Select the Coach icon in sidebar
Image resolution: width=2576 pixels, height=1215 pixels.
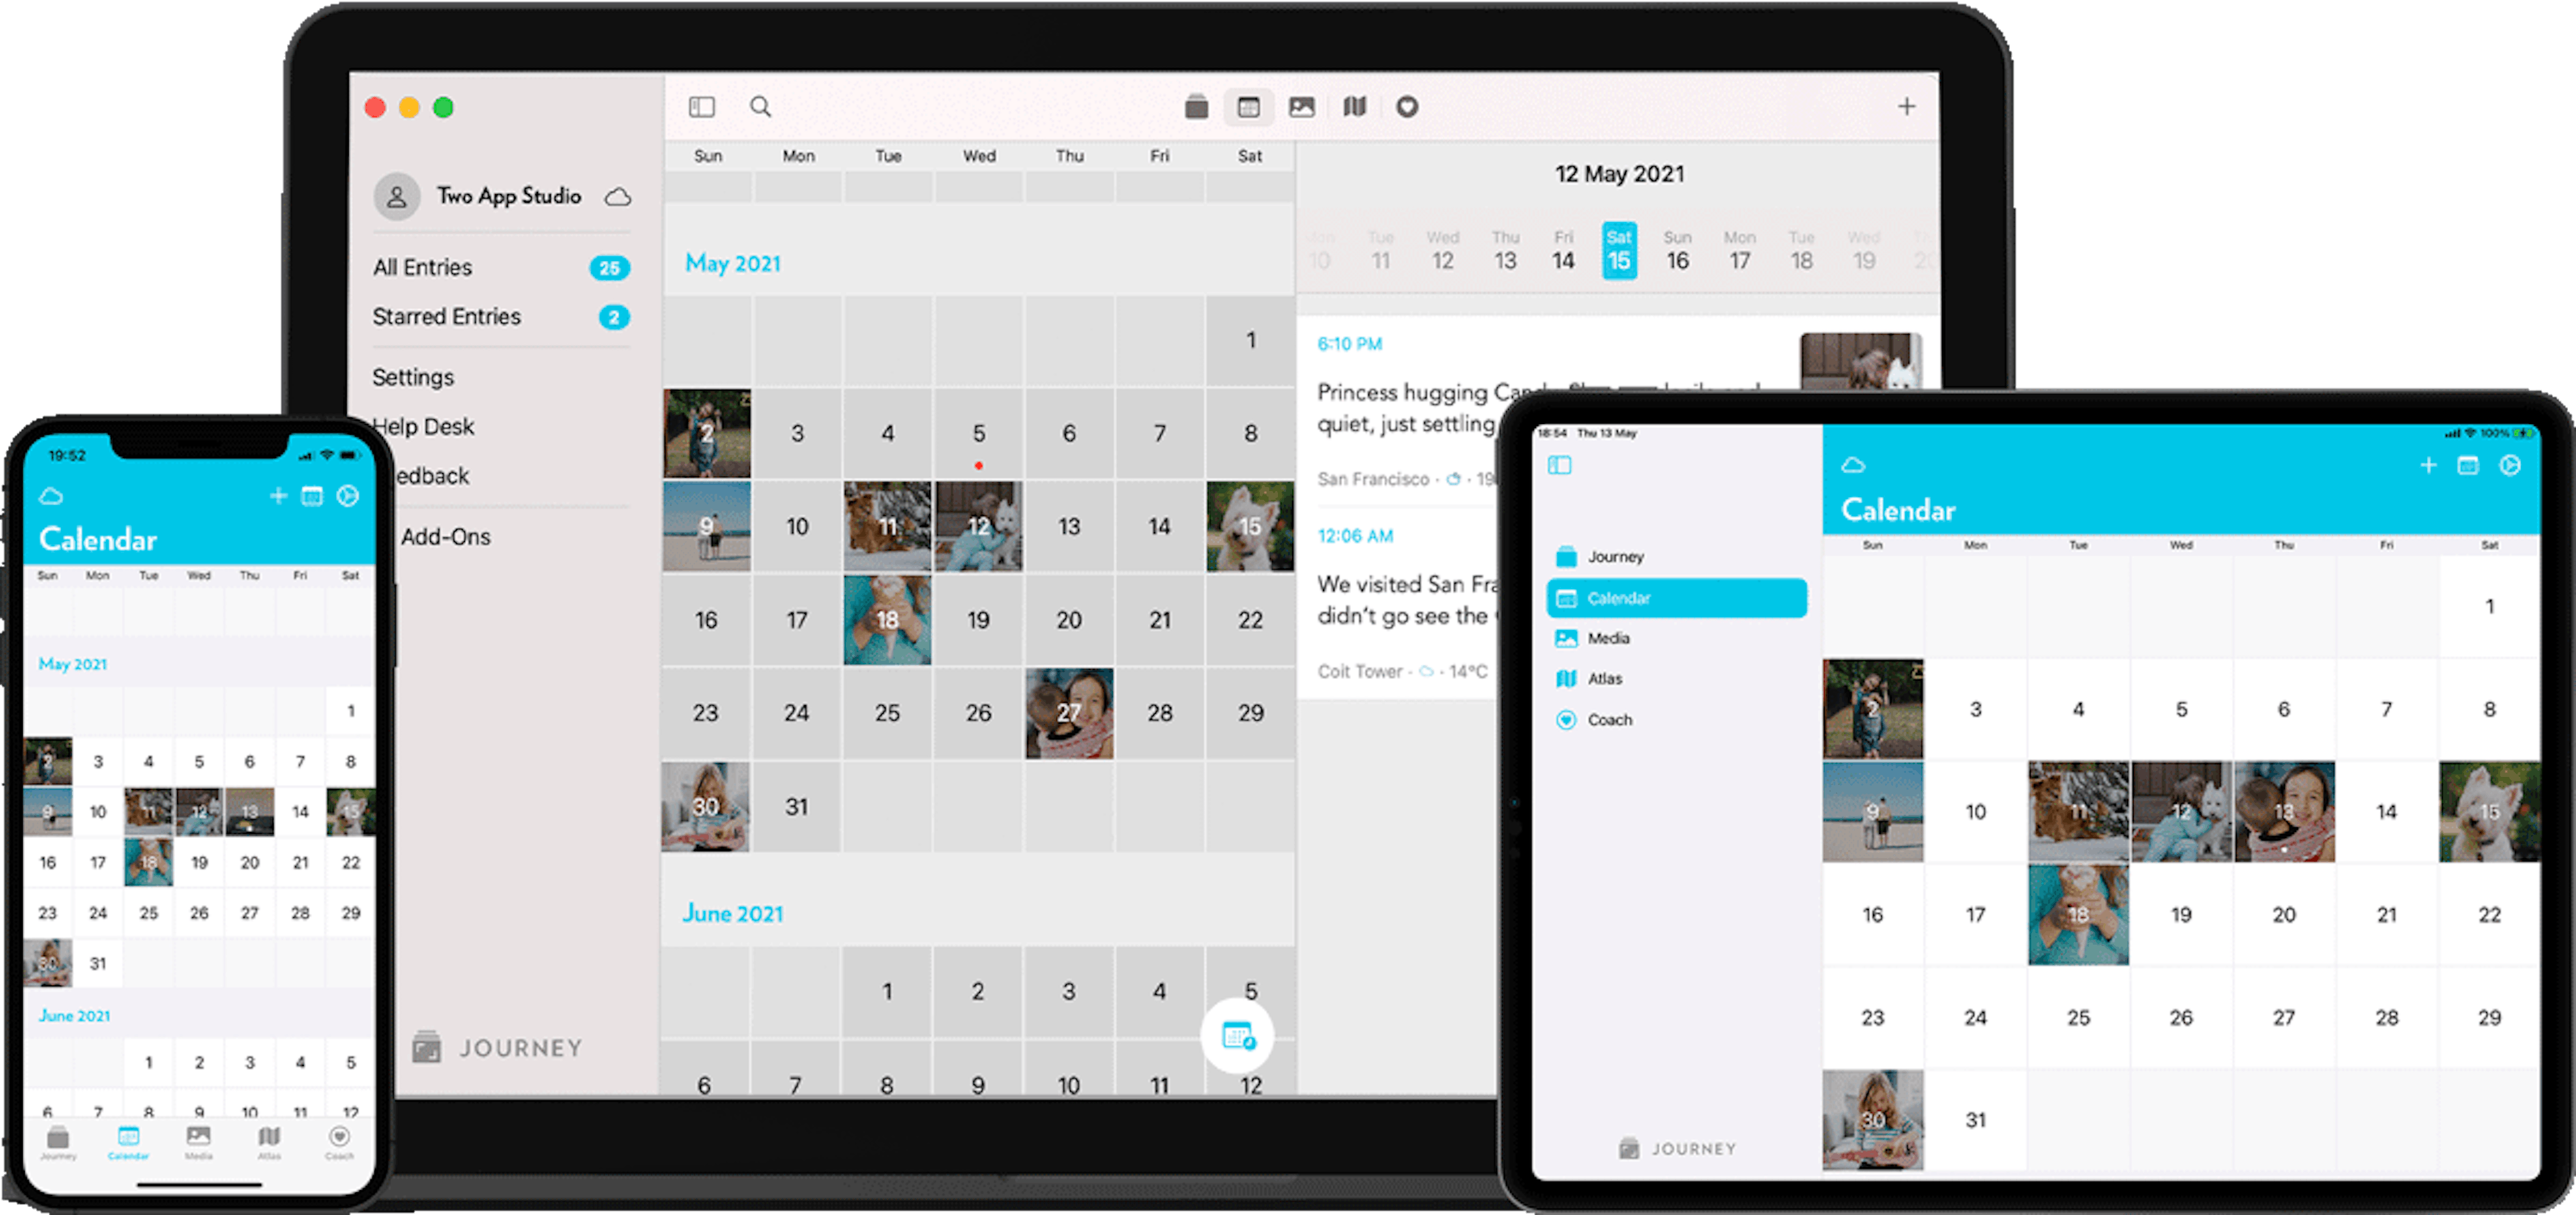coord(1569,719)
